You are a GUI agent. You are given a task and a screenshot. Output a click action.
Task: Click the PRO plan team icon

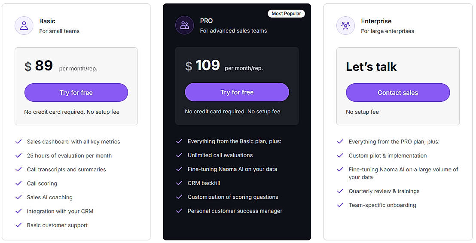coord(185,25)
